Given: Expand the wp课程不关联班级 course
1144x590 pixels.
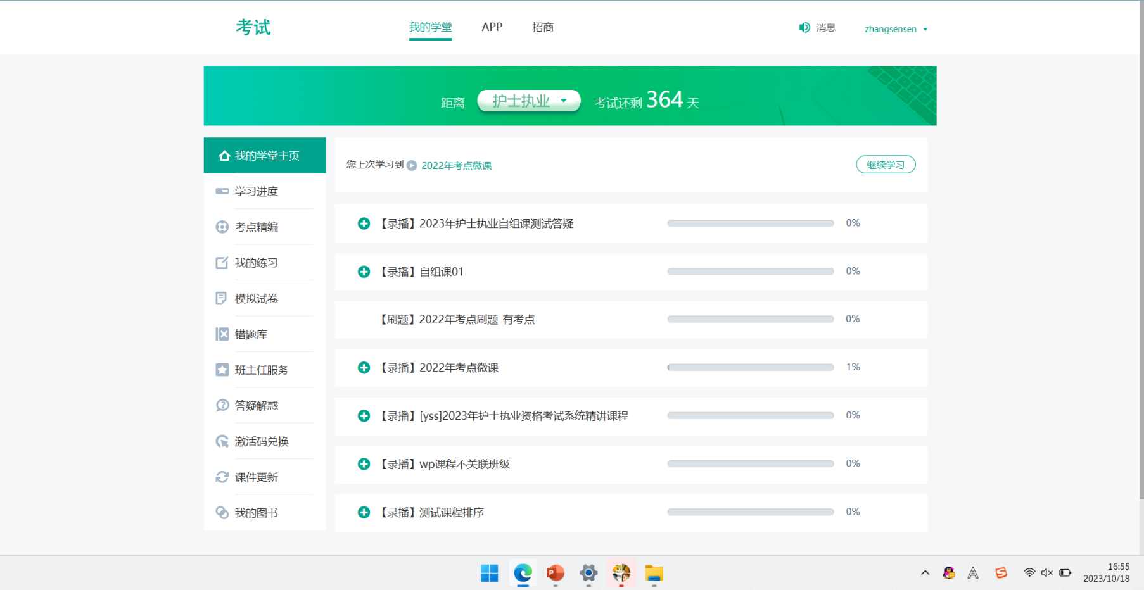Looking at the screenshot, I should 364,464.
